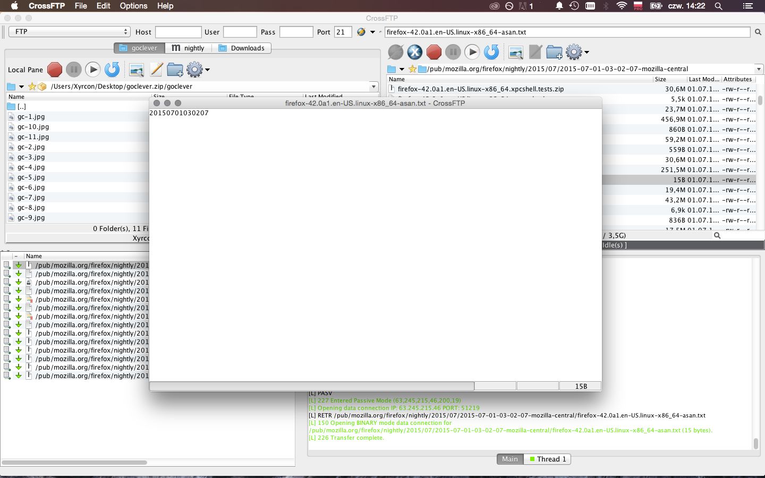
Task: Click remote pane edit file icon
Action: click(535, 52)
